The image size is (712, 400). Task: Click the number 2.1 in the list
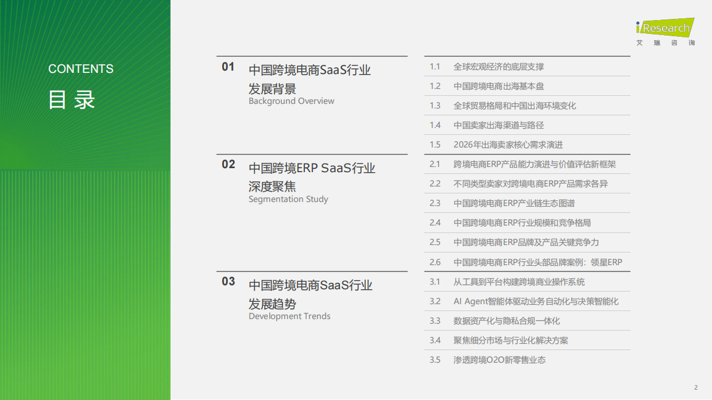pos(435,164)
